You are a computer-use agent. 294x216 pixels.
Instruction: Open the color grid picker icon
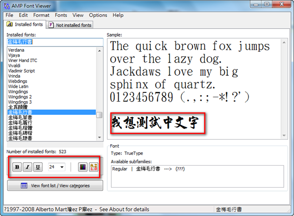coord(82,167)
